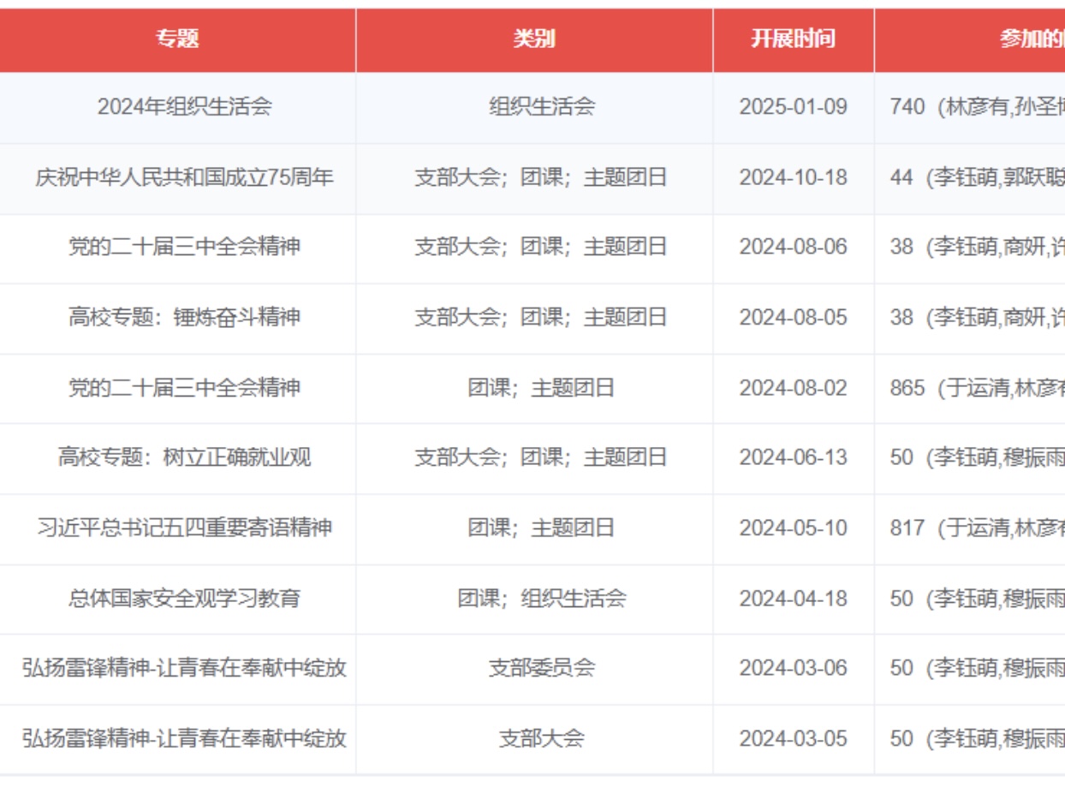The image size is (1065, 799).
Task: Click 总体国家安全观学习教育 topic cell
Action: coord(184,599)
